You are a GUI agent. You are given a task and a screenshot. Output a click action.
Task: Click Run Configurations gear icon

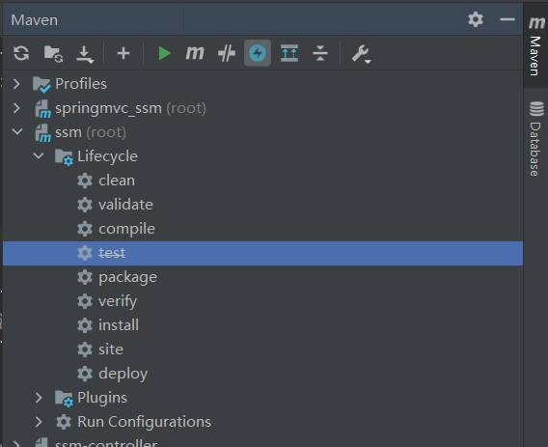64,422
